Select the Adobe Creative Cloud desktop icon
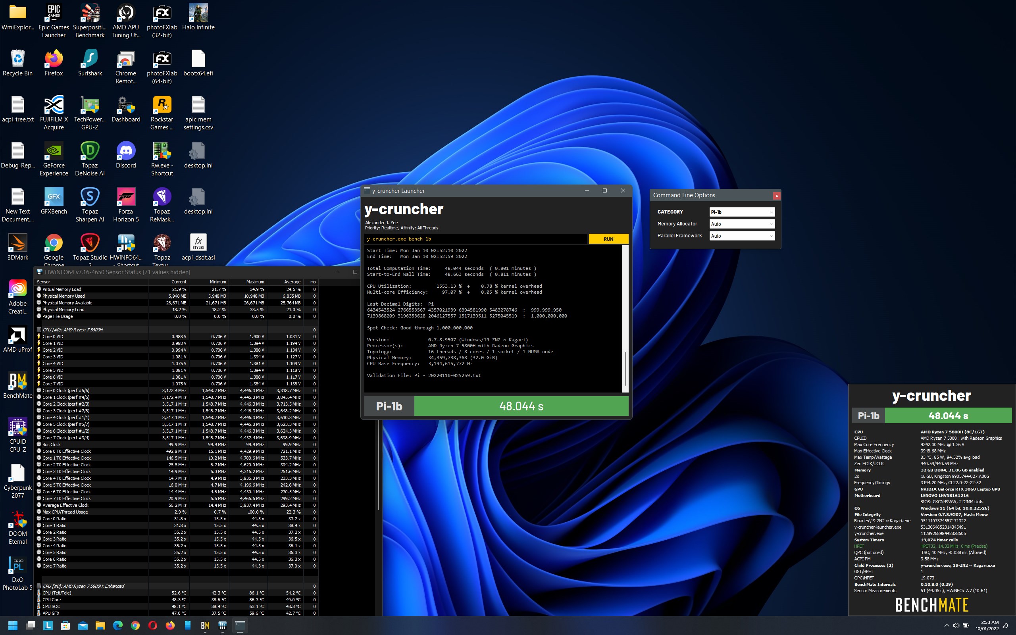This screenshot has height=635, width=1016. coord(17,297)
